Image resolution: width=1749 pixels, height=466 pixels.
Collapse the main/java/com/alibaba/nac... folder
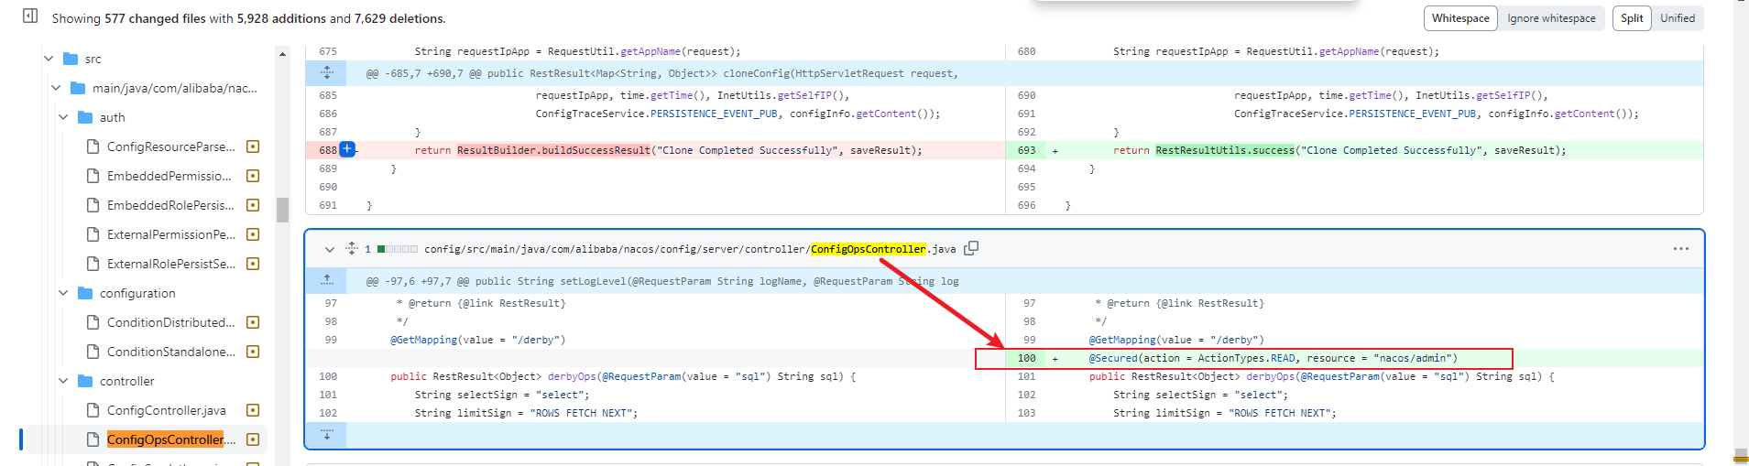tap(56, 88)
